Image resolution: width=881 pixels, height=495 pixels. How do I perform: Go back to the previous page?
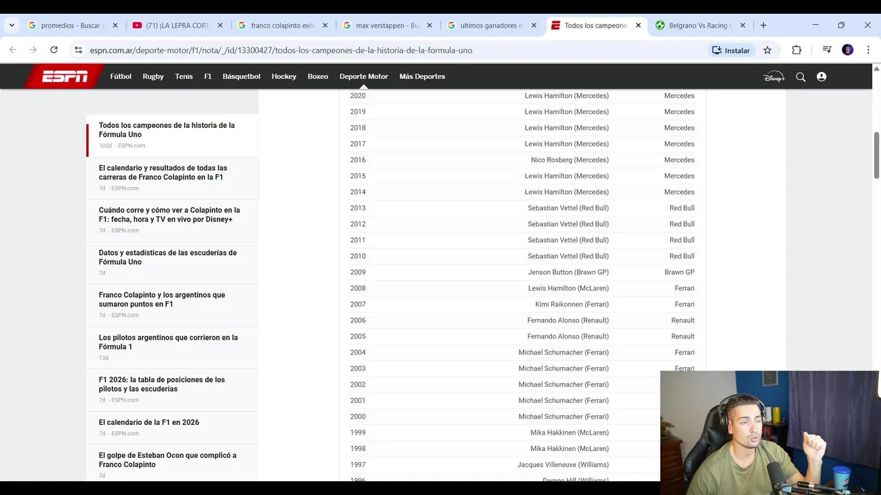pos(12,50)
